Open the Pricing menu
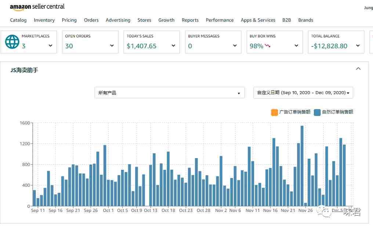Screen dimensions: 373x228 (69, 20)
